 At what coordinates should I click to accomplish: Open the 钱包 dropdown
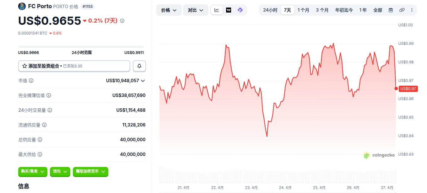pyautogui.click(x=60, y=171)
